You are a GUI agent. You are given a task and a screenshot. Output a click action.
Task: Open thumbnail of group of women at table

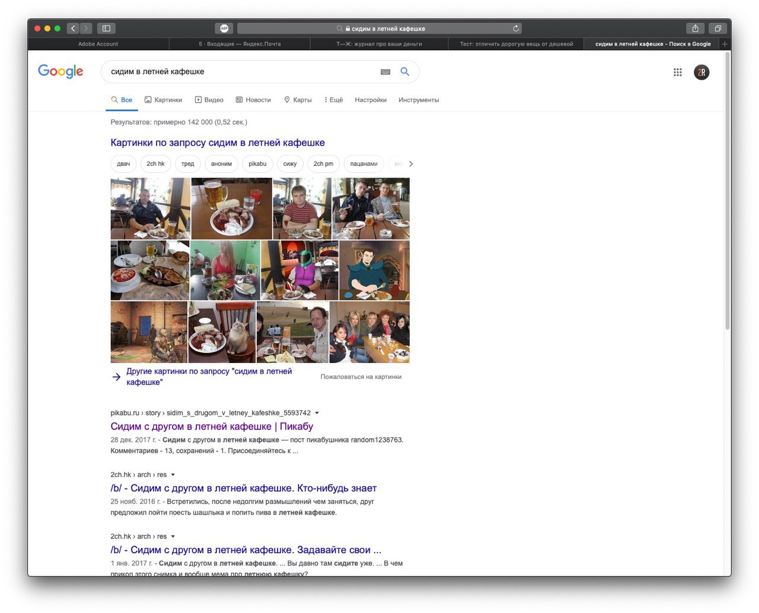click(369, 332)
